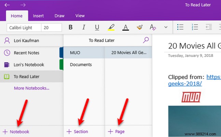This screenshot has width=221, height=137.
Task: Click the search magnifier icon
Action: (146, 40)
